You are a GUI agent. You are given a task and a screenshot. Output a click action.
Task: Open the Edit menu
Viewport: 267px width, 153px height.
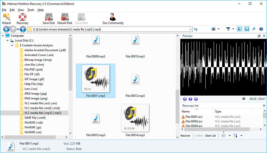point(12,10)
